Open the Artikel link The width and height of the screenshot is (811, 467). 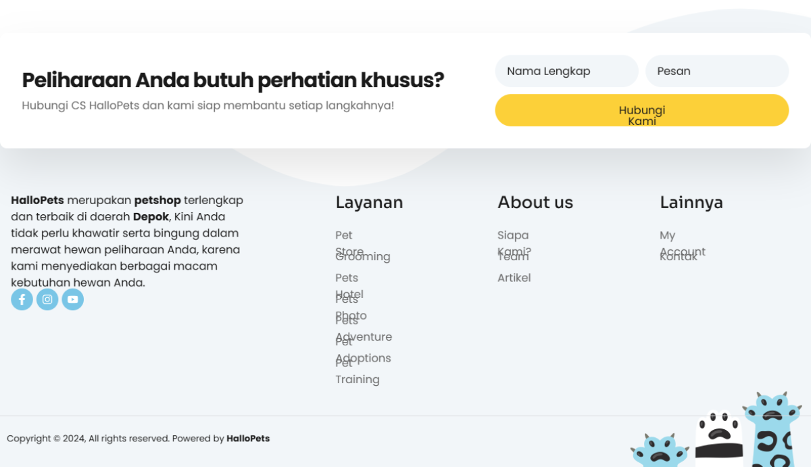pos(514,278)
